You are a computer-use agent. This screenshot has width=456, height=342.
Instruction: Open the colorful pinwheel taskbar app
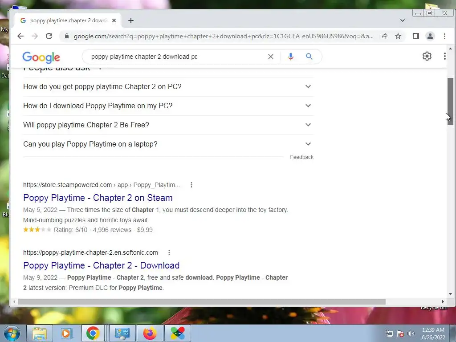178,333
